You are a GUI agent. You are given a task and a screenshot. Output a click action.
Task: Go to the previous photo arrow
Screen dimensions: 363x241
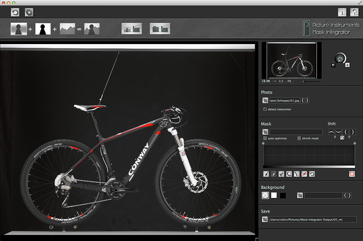point(303,100)
